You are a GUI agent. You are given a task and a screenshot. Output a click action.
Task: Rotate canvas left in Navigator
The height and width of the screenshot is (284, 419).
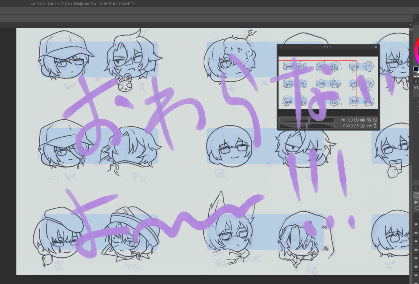pyautogui.click(x=351, y=126)
